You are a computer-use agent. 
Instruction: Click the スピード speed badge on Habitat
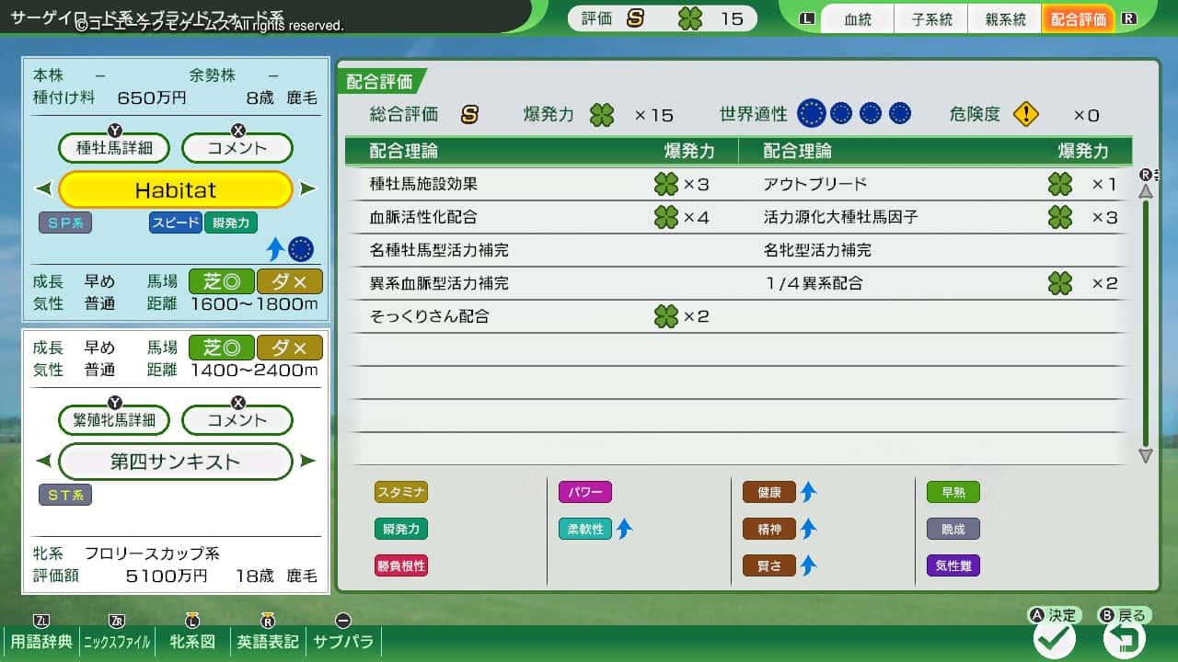[x=174, y=223]
